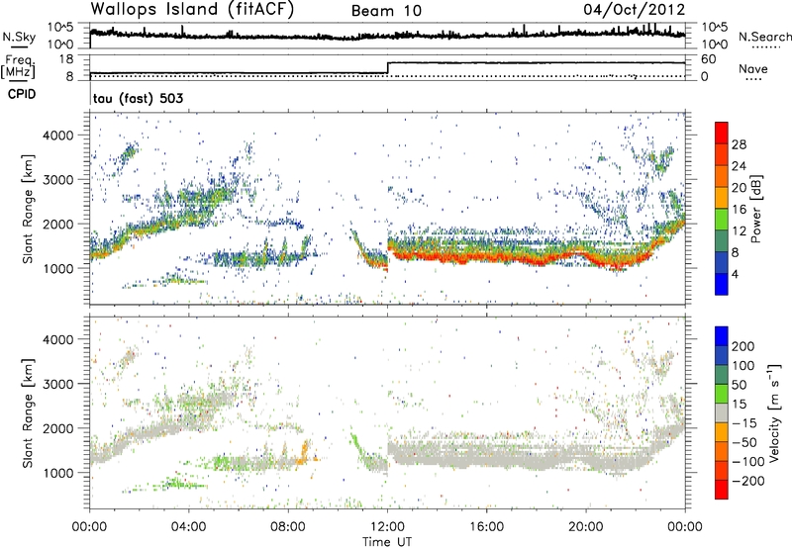This screenshot has height=548, width=792.
Task: Click the '08:00' time tick label
Action: tap(288, 527)
